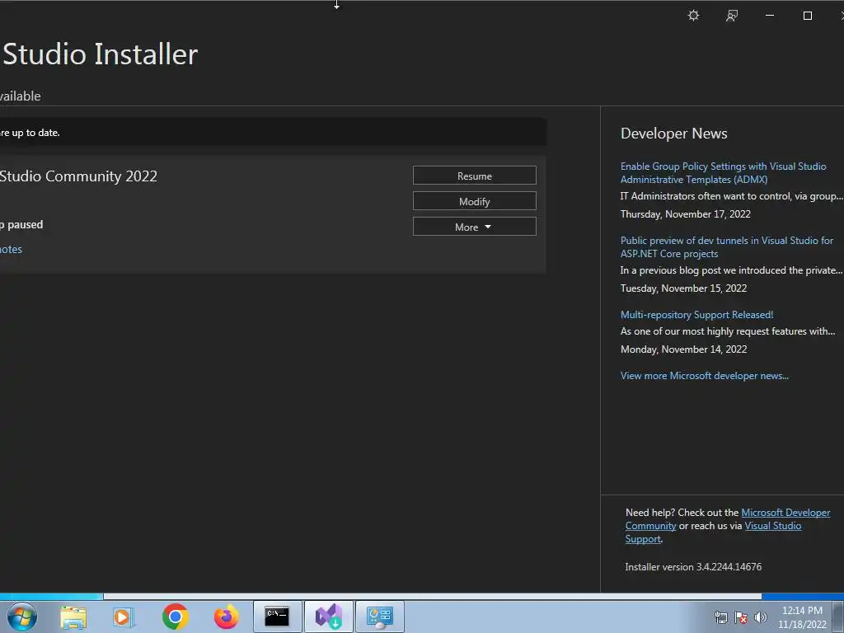The width and height of the screenshot is (844, 633).
Task: Switch to the Control Panel taskbar window
Action: click(379, 617)
